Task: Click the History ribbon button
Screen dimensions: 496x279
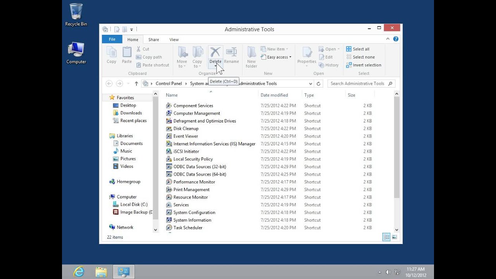Action: point(329,65)
